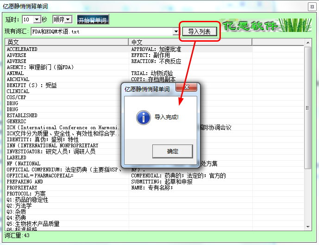Click the 中文 column header
Viewport: 319px width, 245px height.
tap(190, 42)
